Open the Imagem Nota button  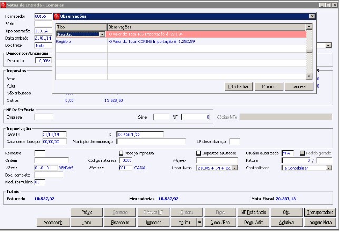coord(320,222)
